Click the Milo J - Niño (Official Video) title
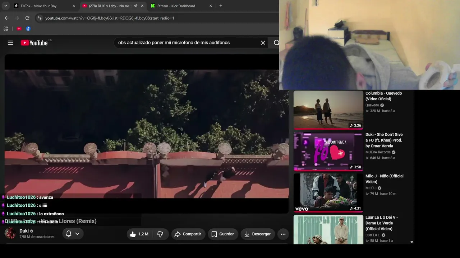Image resolution: width=460 pixels, height=258 pixels. pos(385,179)
